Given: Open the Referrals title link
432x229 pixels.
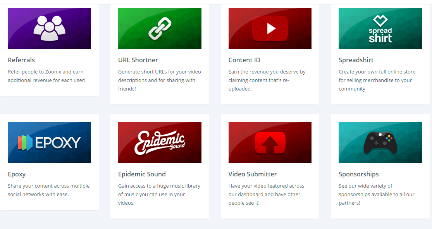Looking at the screenshot, I should coord(21,60).
